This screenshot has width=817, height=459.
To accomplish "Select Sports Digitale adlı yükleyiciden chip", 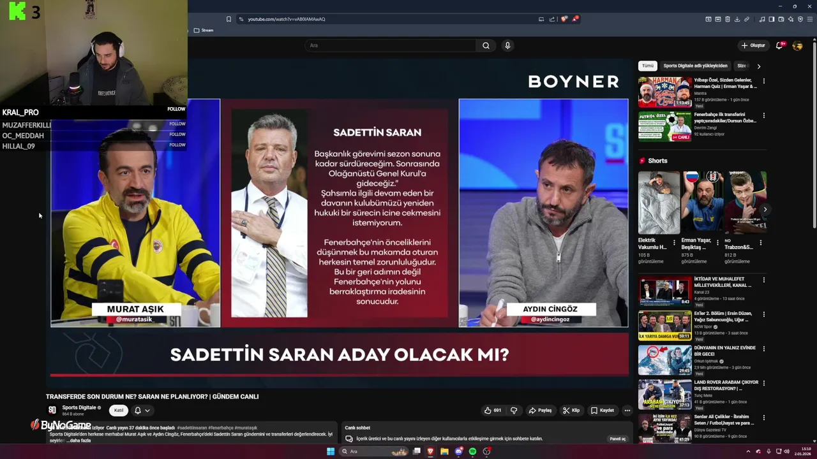I will (695, 66).
